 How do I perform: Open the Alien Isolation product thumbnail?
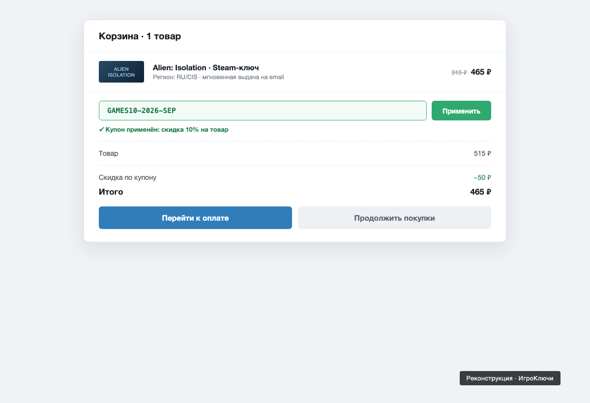pyautogui.click(x=121, y=72)
